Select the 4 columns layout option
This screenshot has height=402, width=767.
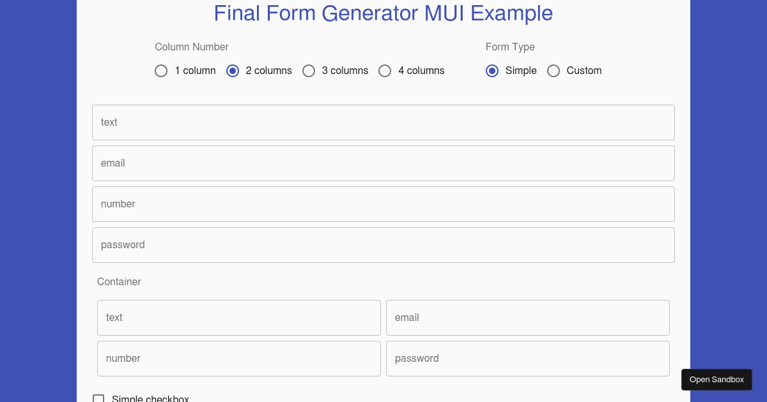tap(385, 71)
